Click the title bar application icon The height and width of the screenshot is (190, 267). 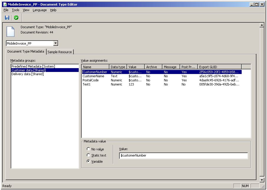5,4
